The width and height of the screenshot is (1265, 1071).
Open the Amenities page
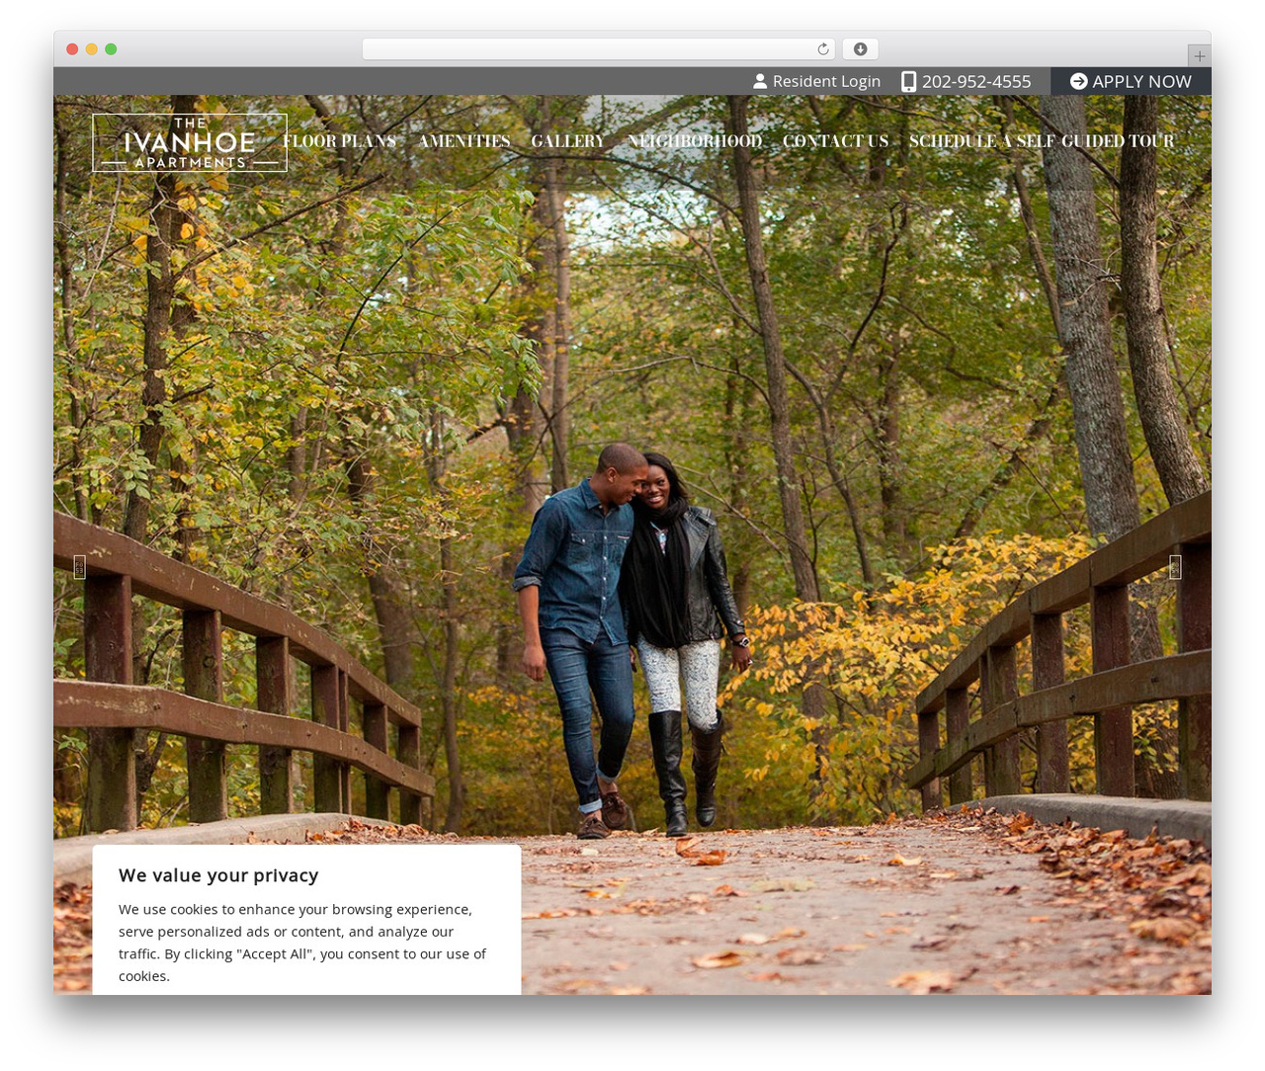(464, 141)
